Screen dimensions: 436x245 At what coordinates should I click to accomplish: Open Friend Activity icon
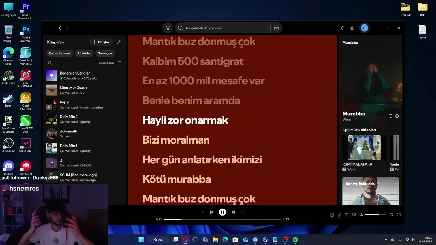pos(352,28)
